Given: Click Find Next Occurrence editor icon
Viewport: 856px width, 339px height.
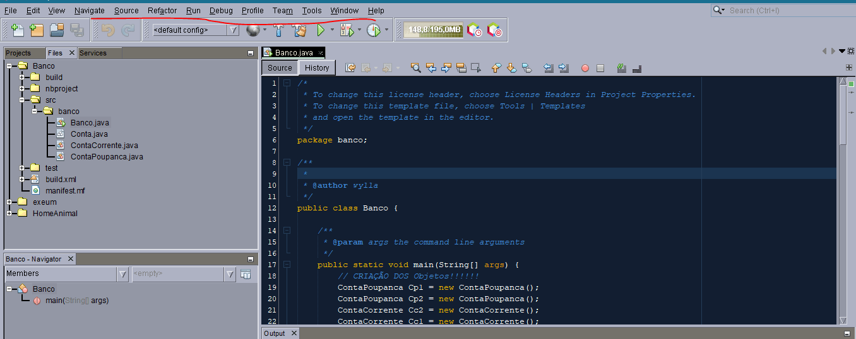Looking at the screenshot, I should point(446,67).
